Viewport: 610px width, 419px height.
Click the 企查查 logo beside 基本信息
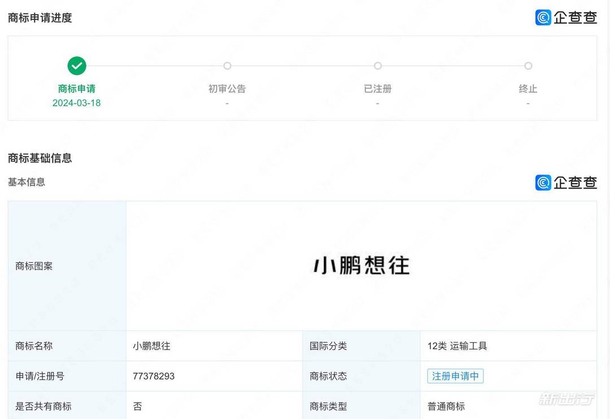tap(566, 182)
